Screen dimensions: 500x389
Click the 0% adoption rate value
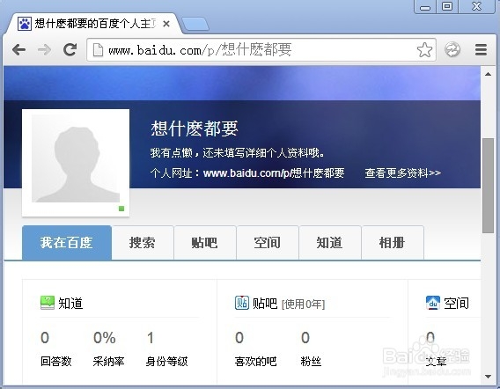point(104,338)
